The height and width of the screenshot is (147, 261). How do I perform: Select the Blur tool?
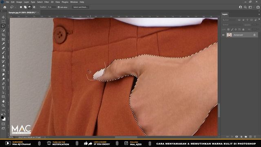pyautogui.click(x=3, y=75)
